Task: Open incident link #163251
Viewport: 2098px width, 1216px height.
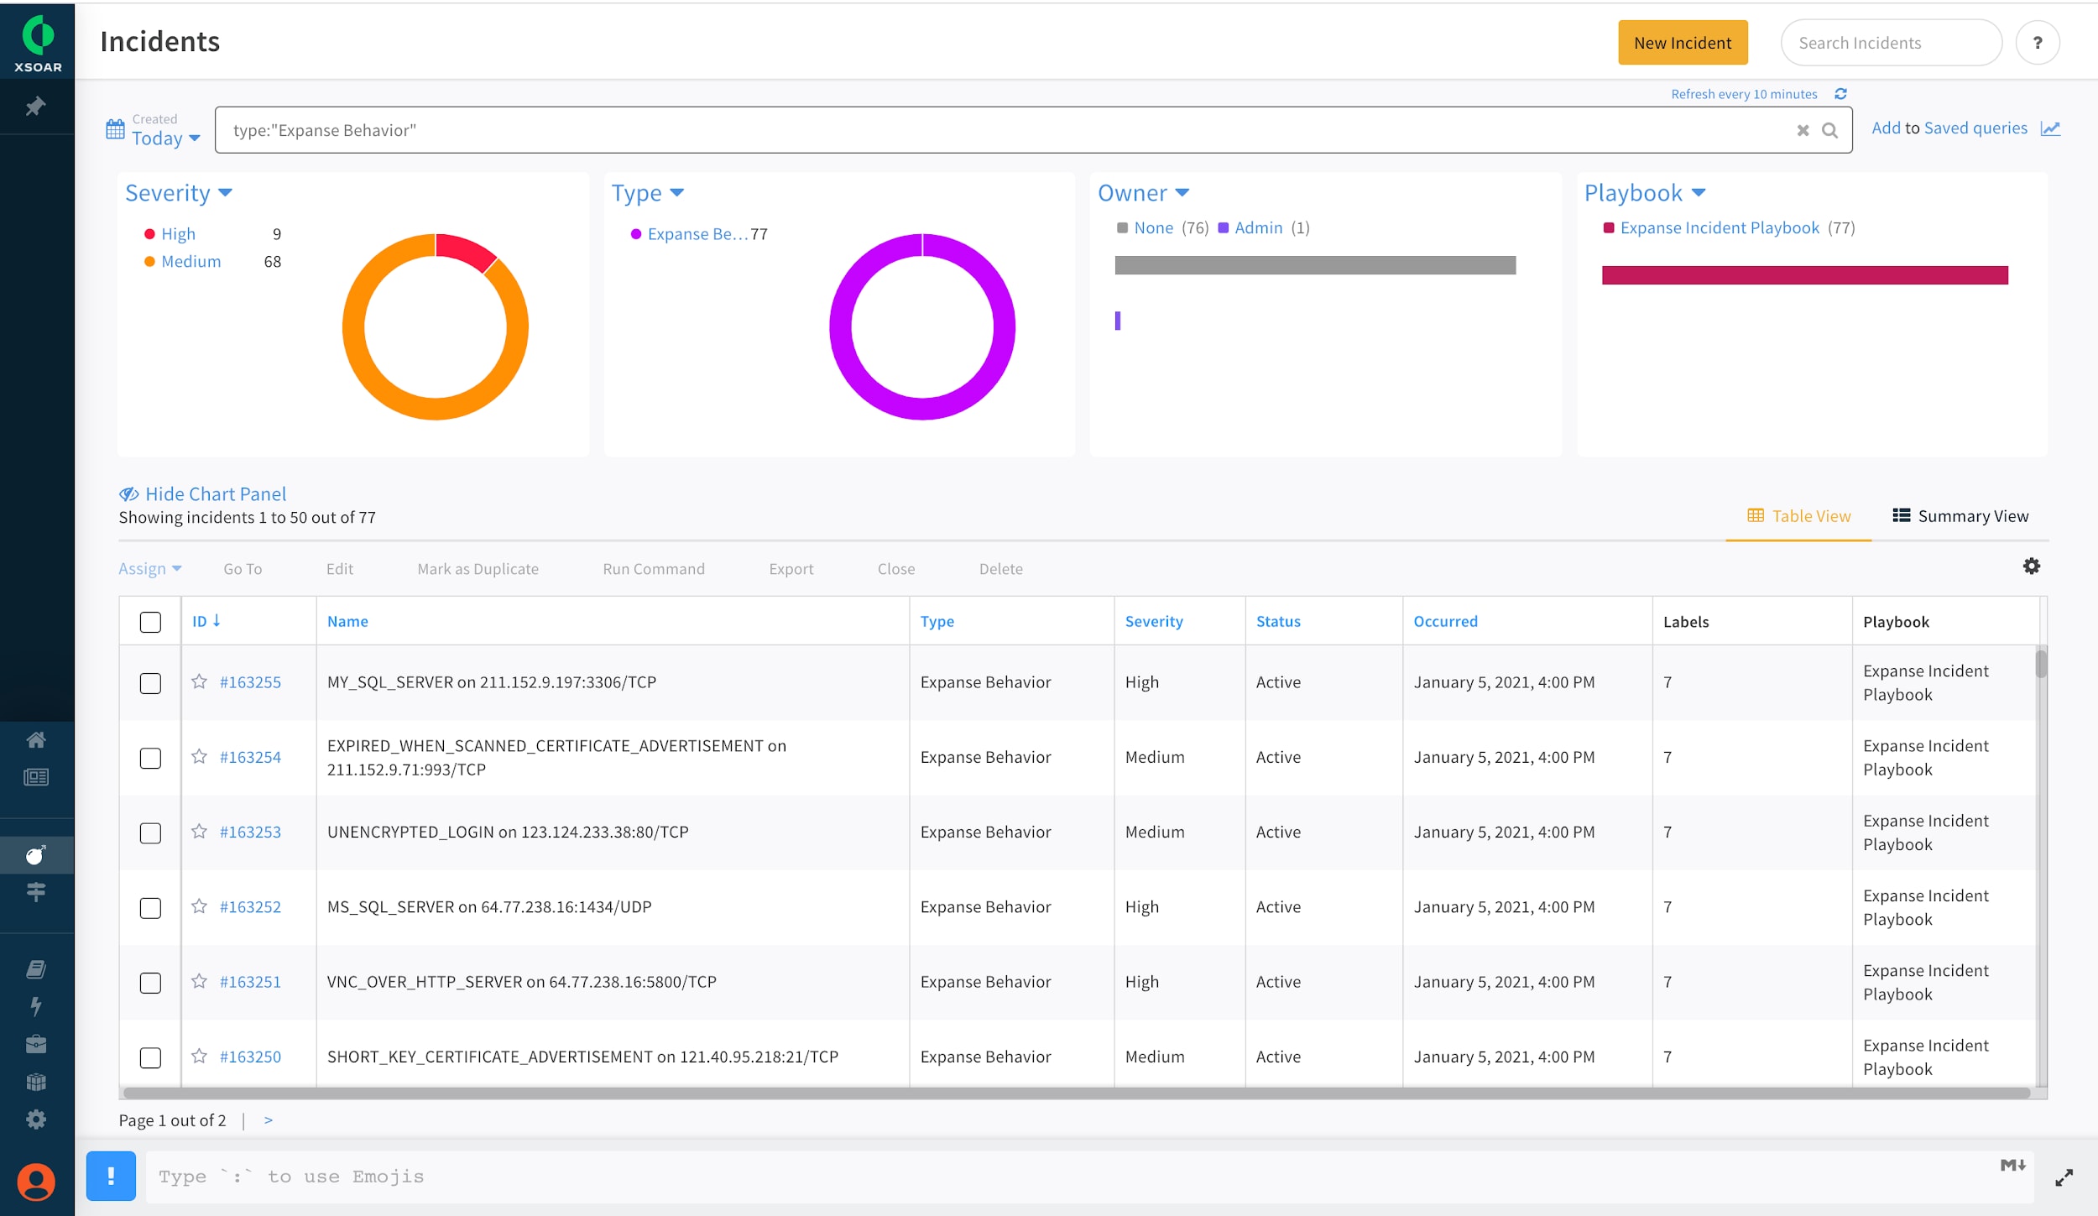Action: [250, 982]
